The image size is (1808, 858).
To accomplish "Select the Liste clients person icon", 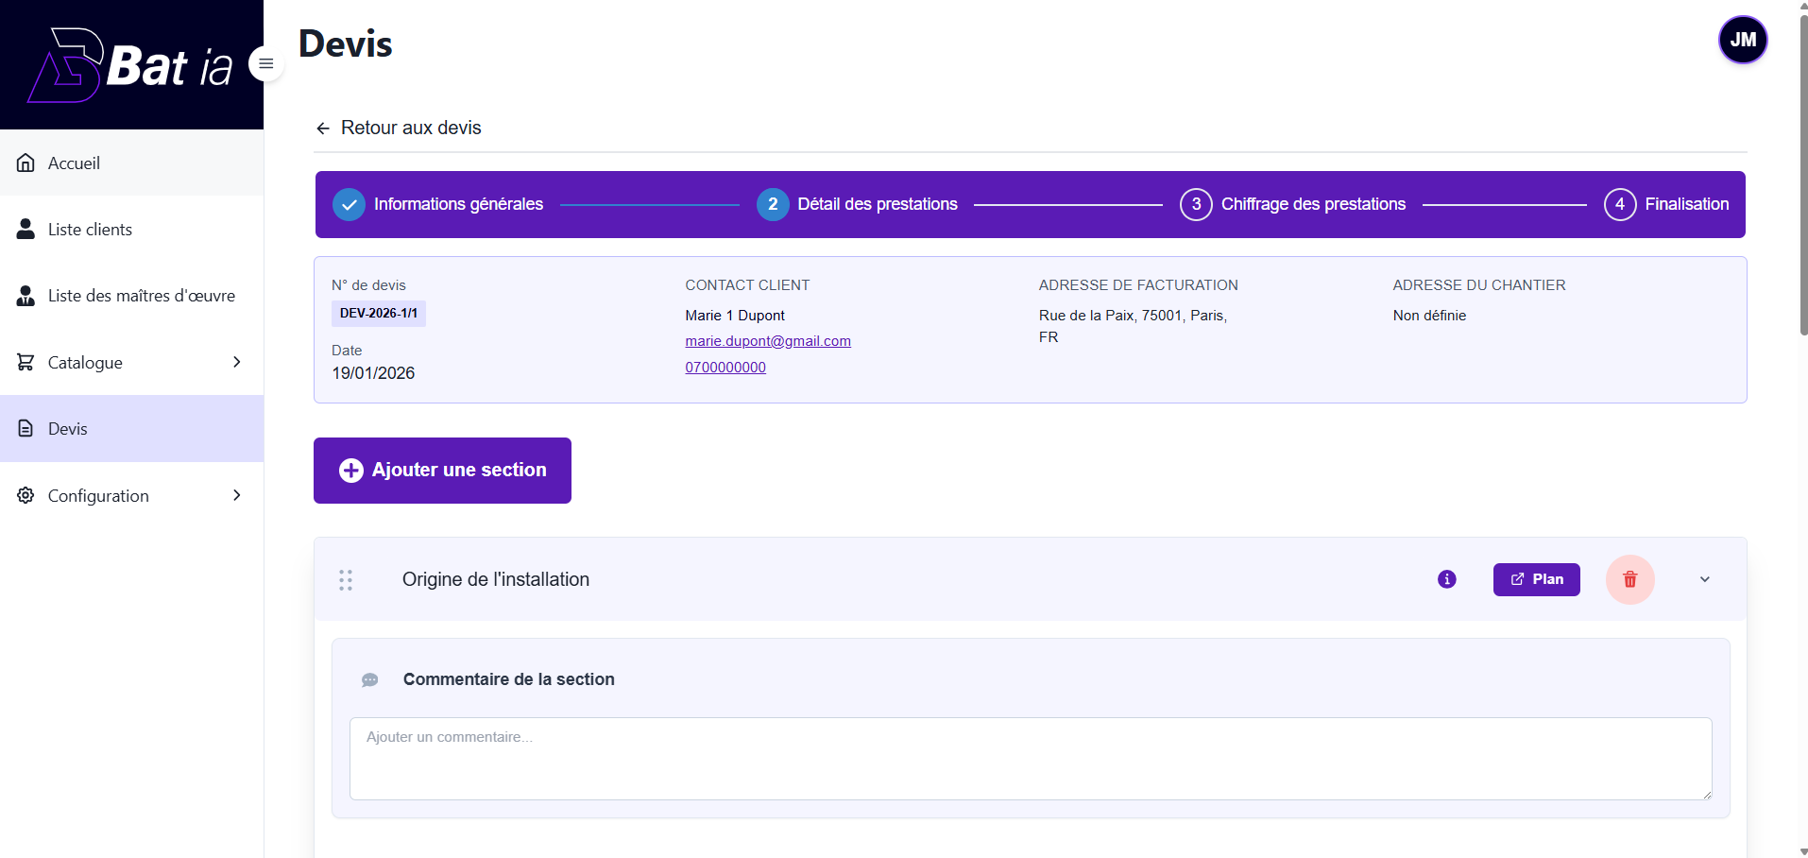I will pos(25,229).
